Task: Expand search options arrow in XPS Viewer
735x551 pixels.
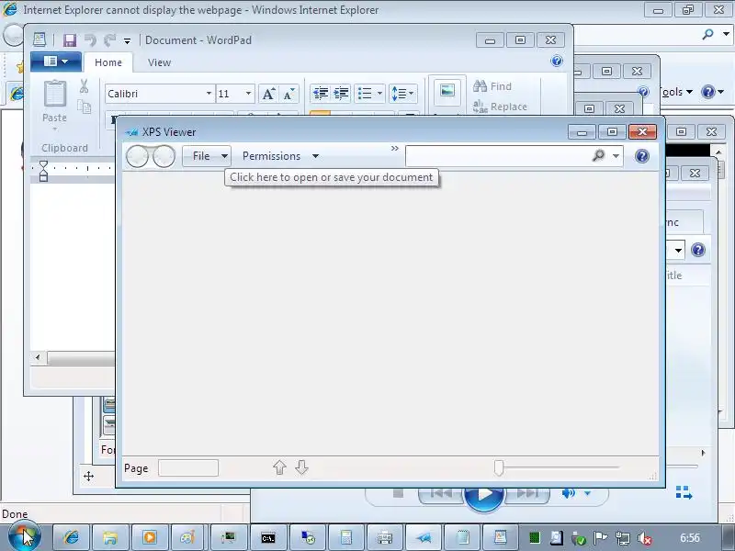Action: [616, 155]
